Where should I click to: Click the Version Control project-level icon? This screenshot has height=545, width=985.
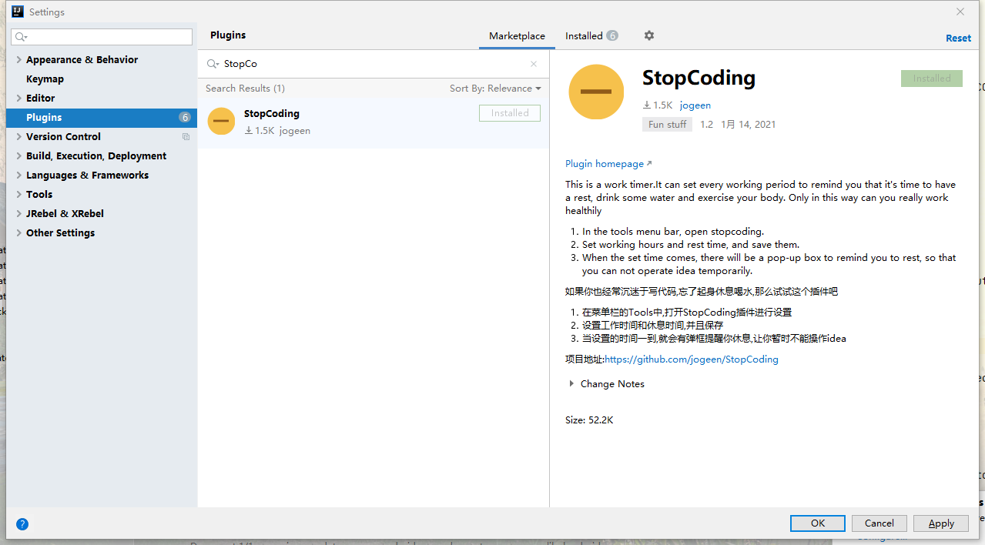(186, 137)
